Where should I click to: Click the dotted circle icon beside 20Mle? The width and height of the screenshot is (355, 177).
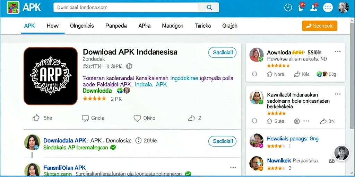138,140
